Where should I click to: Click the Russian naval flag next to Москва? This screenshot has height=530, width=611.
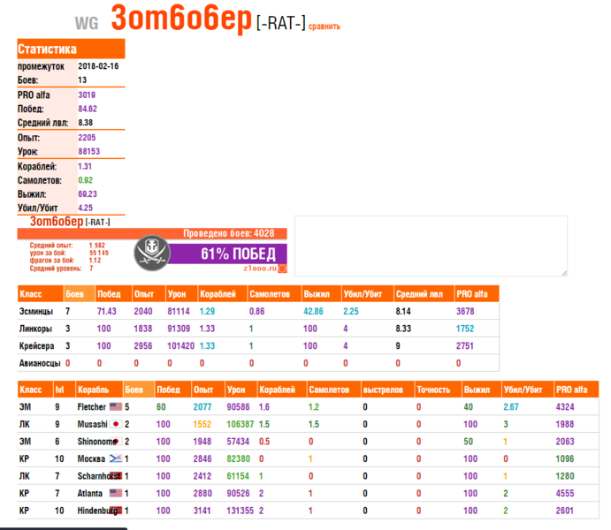[116, 458]
